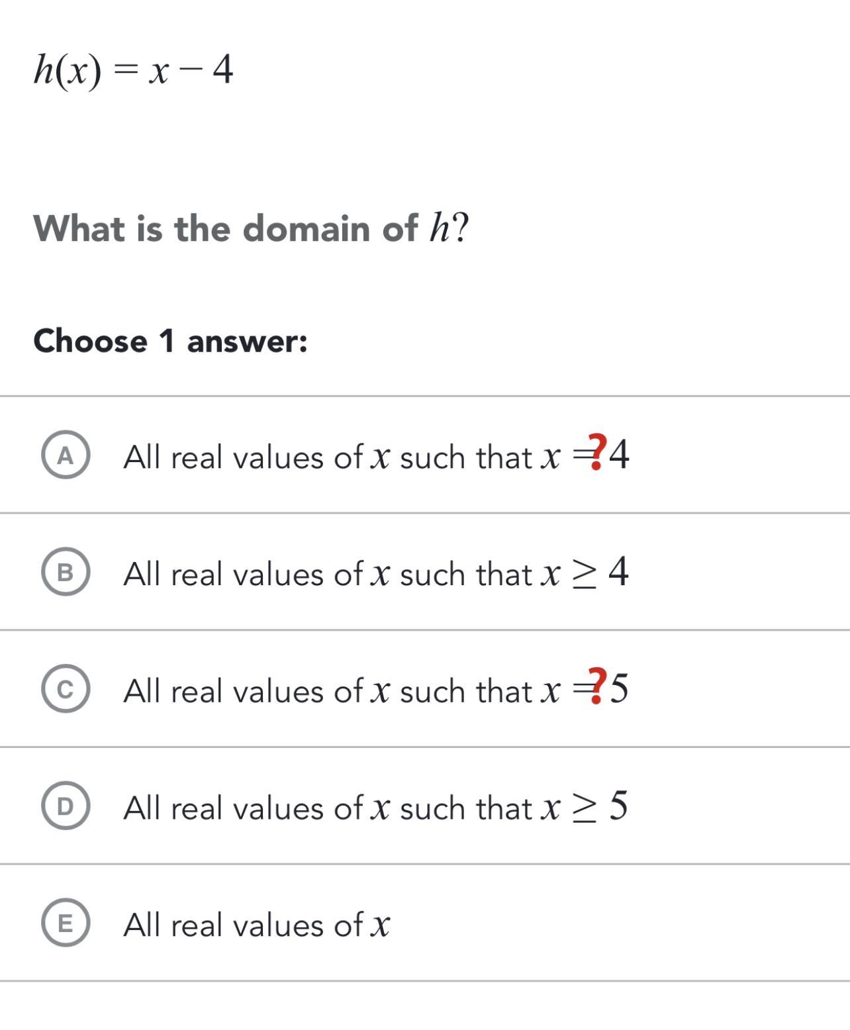Mark radio button E

coord(66,923)
